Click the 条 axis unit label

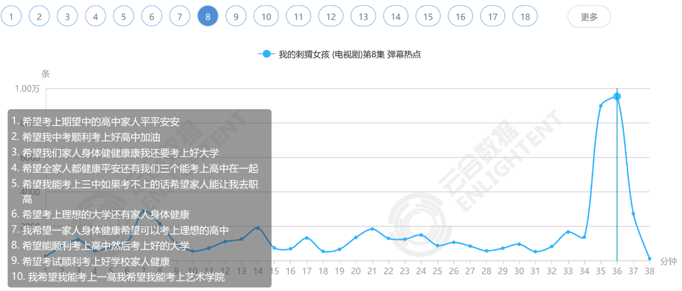pos(46,74)
